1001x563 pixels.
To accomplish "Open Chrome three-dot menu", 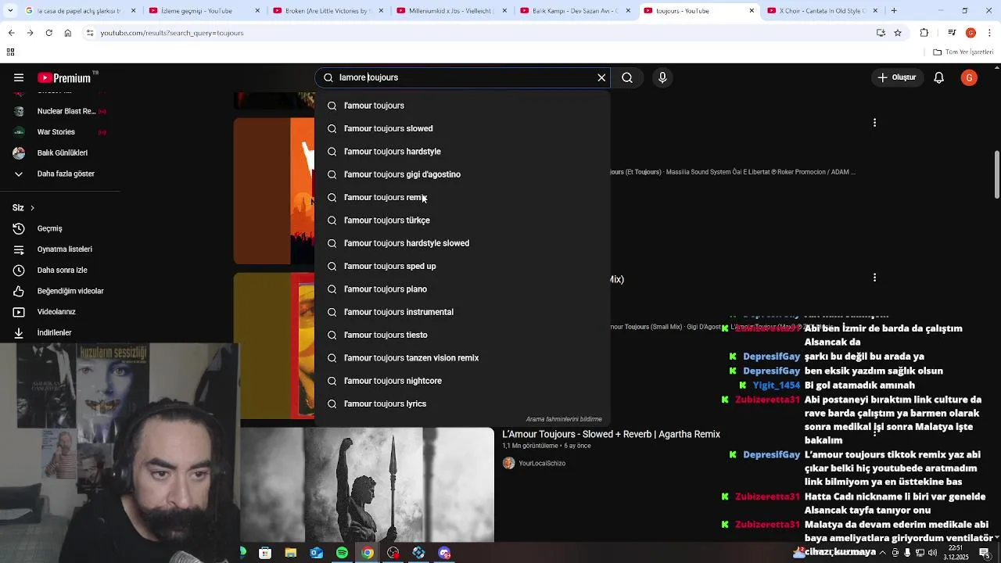I will coord(989,33).
